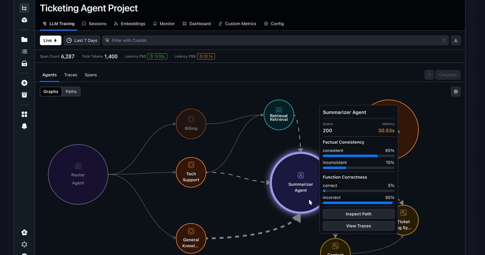Screen dimensions: 485x255
Task: Open the Sessions tab
Action: [x=94, y=24]
